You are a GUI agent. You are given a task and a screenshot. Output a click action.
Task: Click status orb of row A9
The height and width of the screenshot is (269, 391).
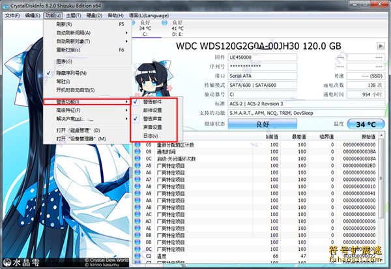click(138, 193)
